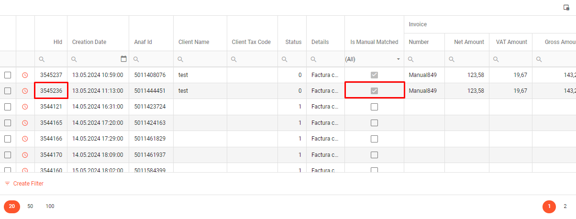Click the date cell 14.05.2024 18:09:00
This screenshot has width=576, height=219.
(x=98, y=155)
